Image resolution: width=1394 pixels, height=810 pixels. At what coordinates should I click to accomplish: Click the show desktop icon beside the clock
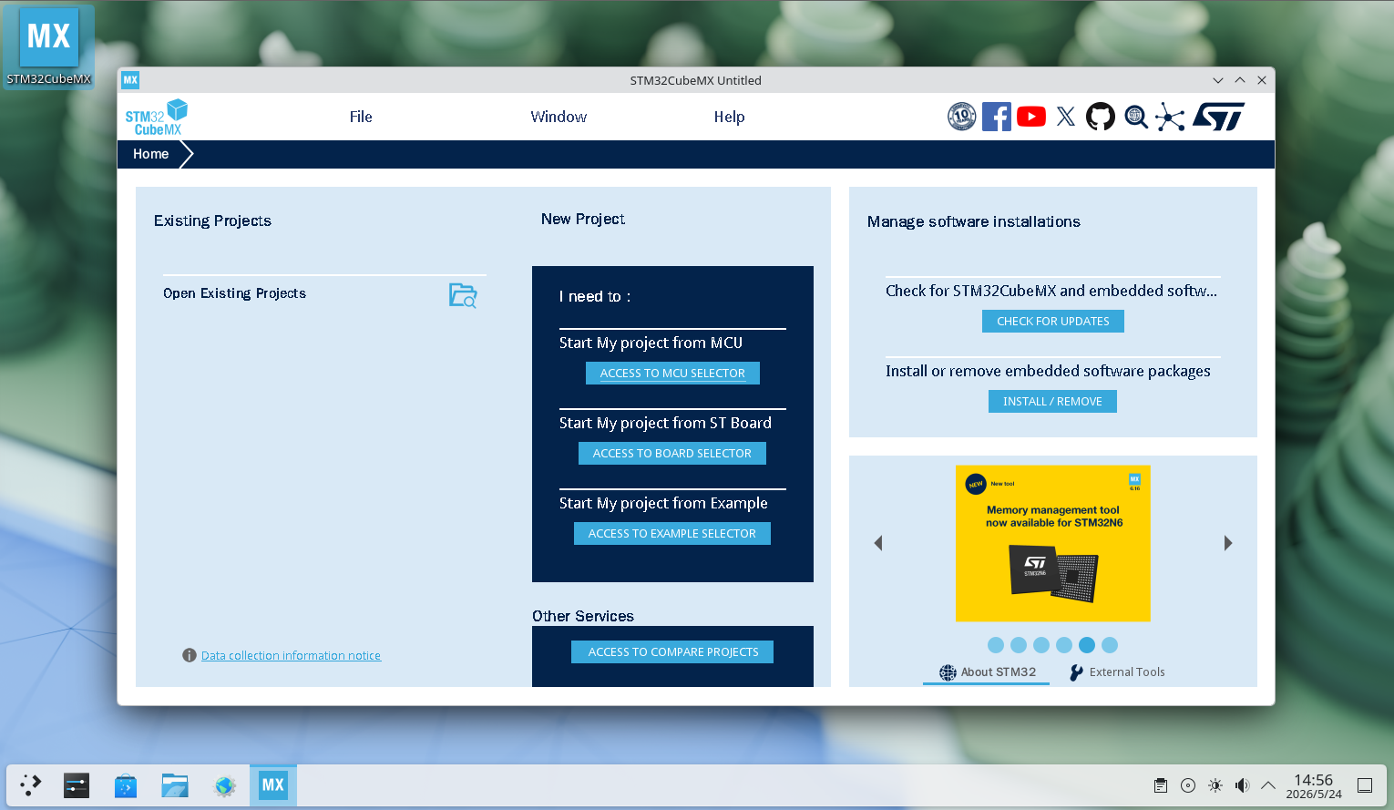[1365, 785]
